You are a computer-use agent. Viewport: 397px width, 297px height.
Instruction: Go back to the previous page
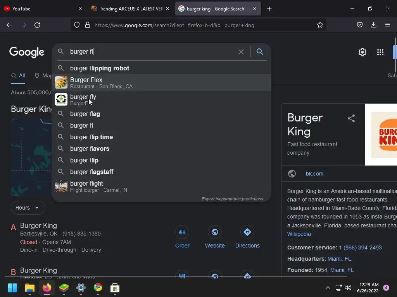[x=9, y=25]
